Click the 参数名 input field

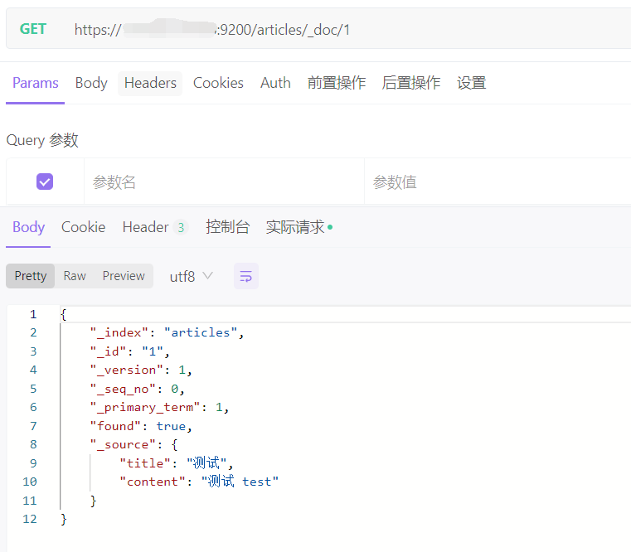[224, 182]
